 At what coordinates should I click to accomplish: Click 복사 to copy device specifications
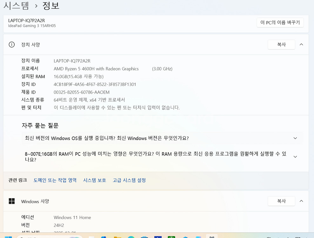point(281,44)
